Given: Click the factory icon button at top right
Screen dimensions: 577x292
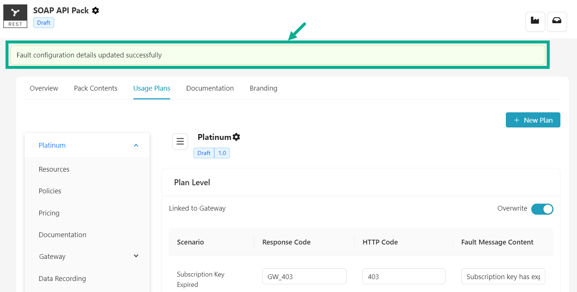Looking at the screenshot, I should point(535,21).
